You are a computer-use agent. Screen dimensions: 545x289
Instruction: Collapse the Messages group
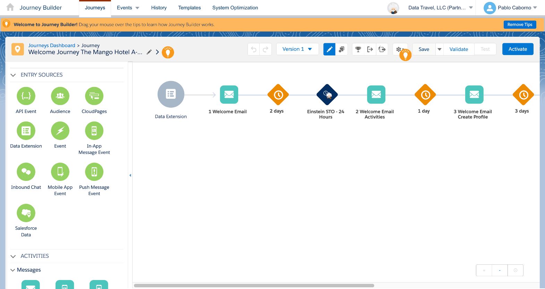[x=13, y=270]
